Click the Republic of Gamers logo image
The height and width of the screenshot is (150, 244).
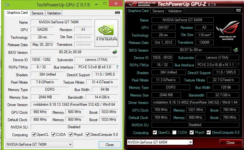(x=228, y=30)
